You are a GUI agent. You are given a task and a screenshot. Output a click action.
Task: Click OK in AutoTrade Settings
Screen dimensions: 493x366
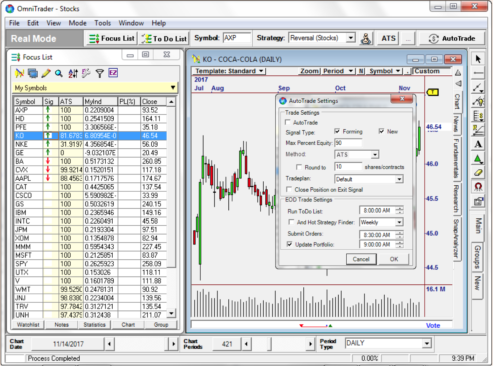tap(394, 259)
